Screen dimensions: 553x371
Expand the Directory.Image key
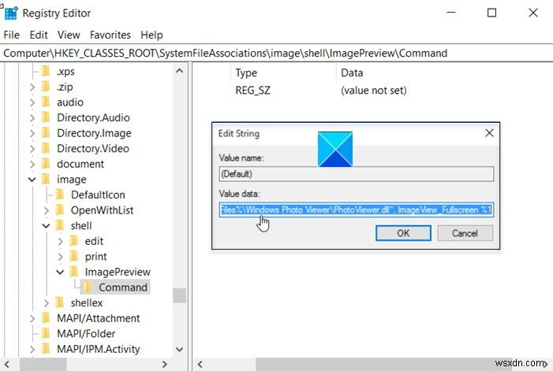pyautogui.click(x=32, y=133)
